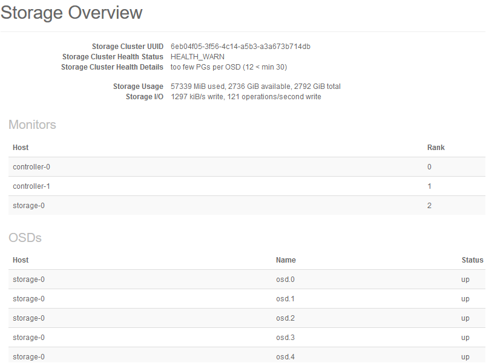Click the Storage Overview page heading
Viewport: 486px width, 363px height.
point(71,13)
